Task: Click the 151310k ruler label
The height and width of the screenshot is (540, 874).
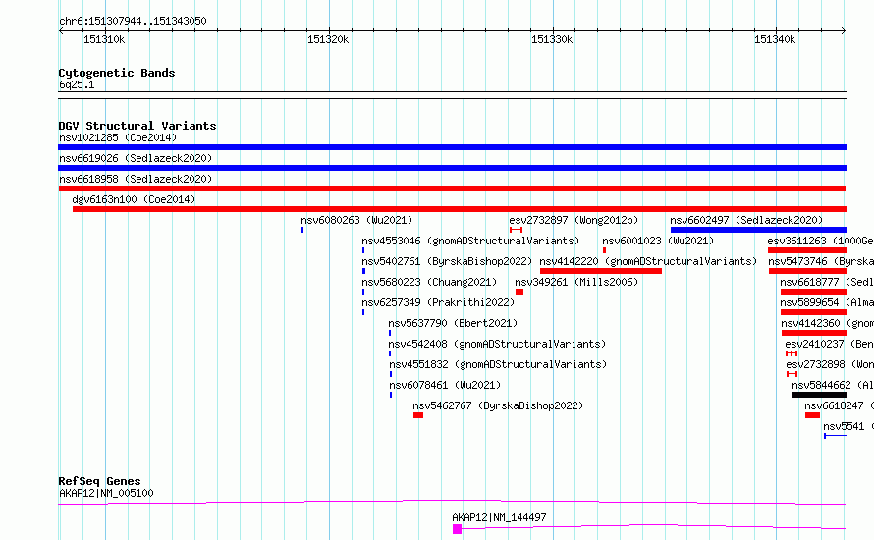Action: coord(104,39)
